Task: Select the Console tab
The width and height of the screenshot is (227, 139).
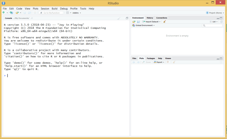Action: point(8,18)
